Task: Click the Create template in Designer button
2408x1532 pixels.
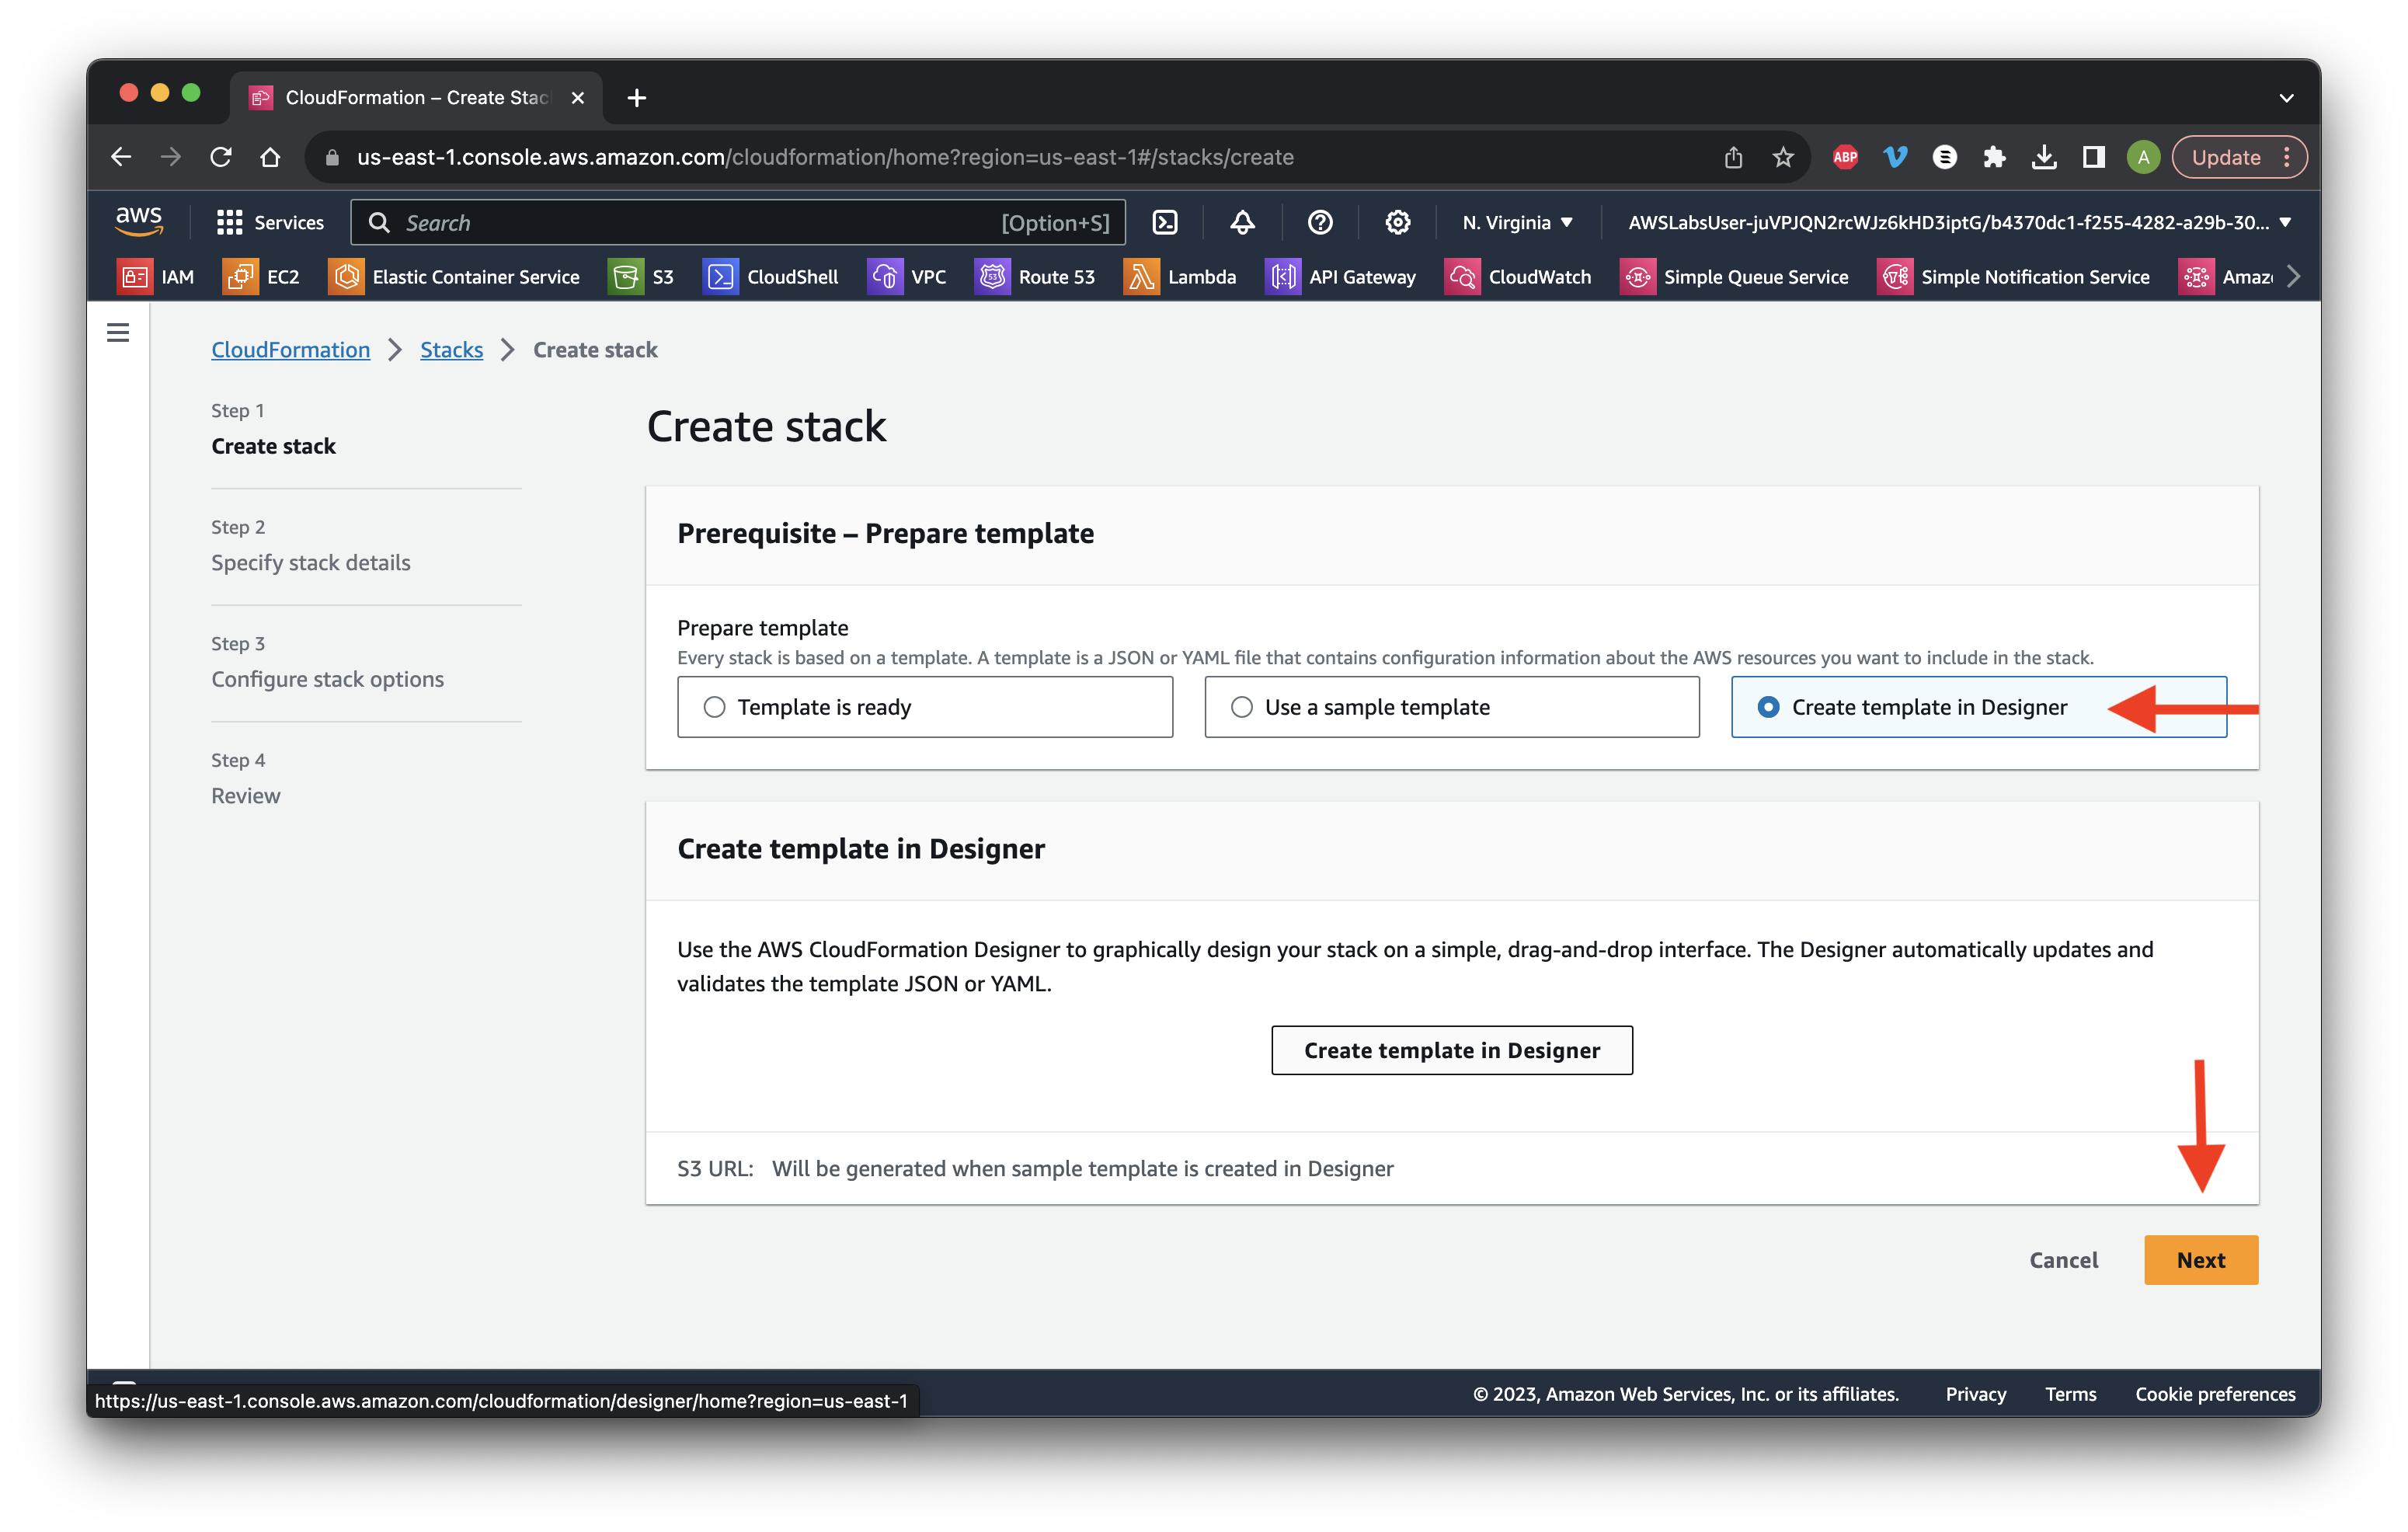Action: (x=1452, y=1050)
